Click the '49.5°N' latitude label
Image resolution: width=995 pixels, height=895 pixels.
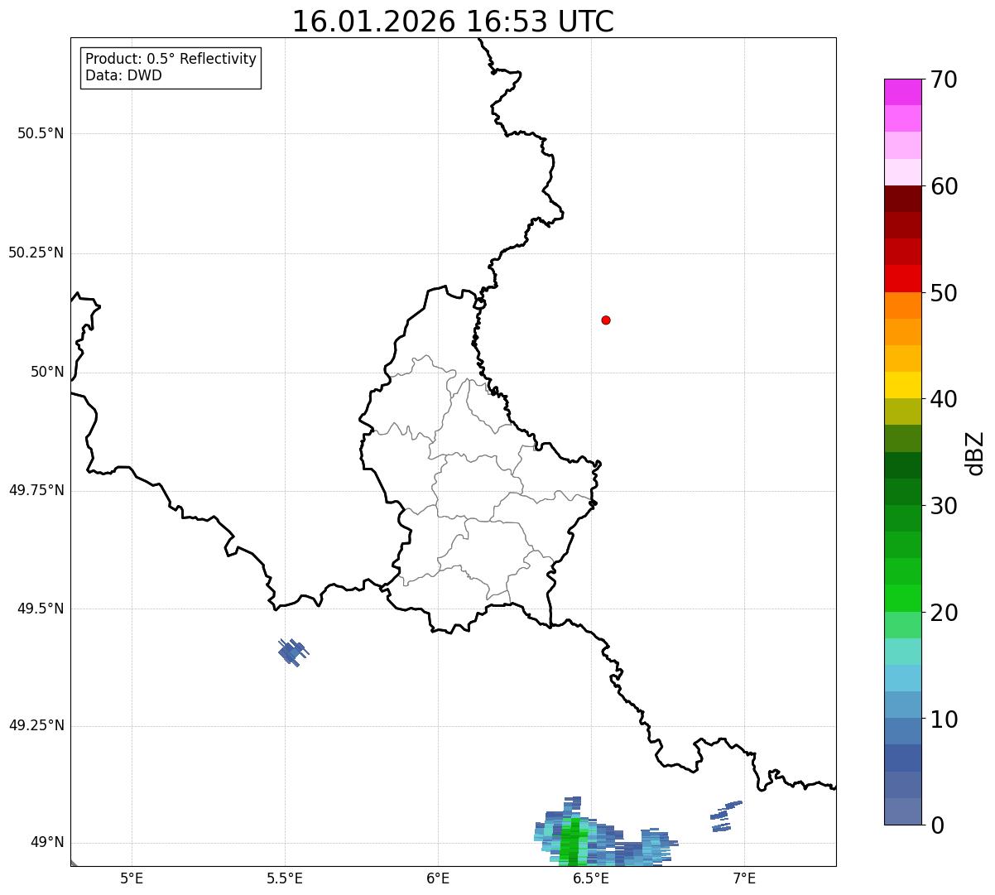(x=41, y=609)
